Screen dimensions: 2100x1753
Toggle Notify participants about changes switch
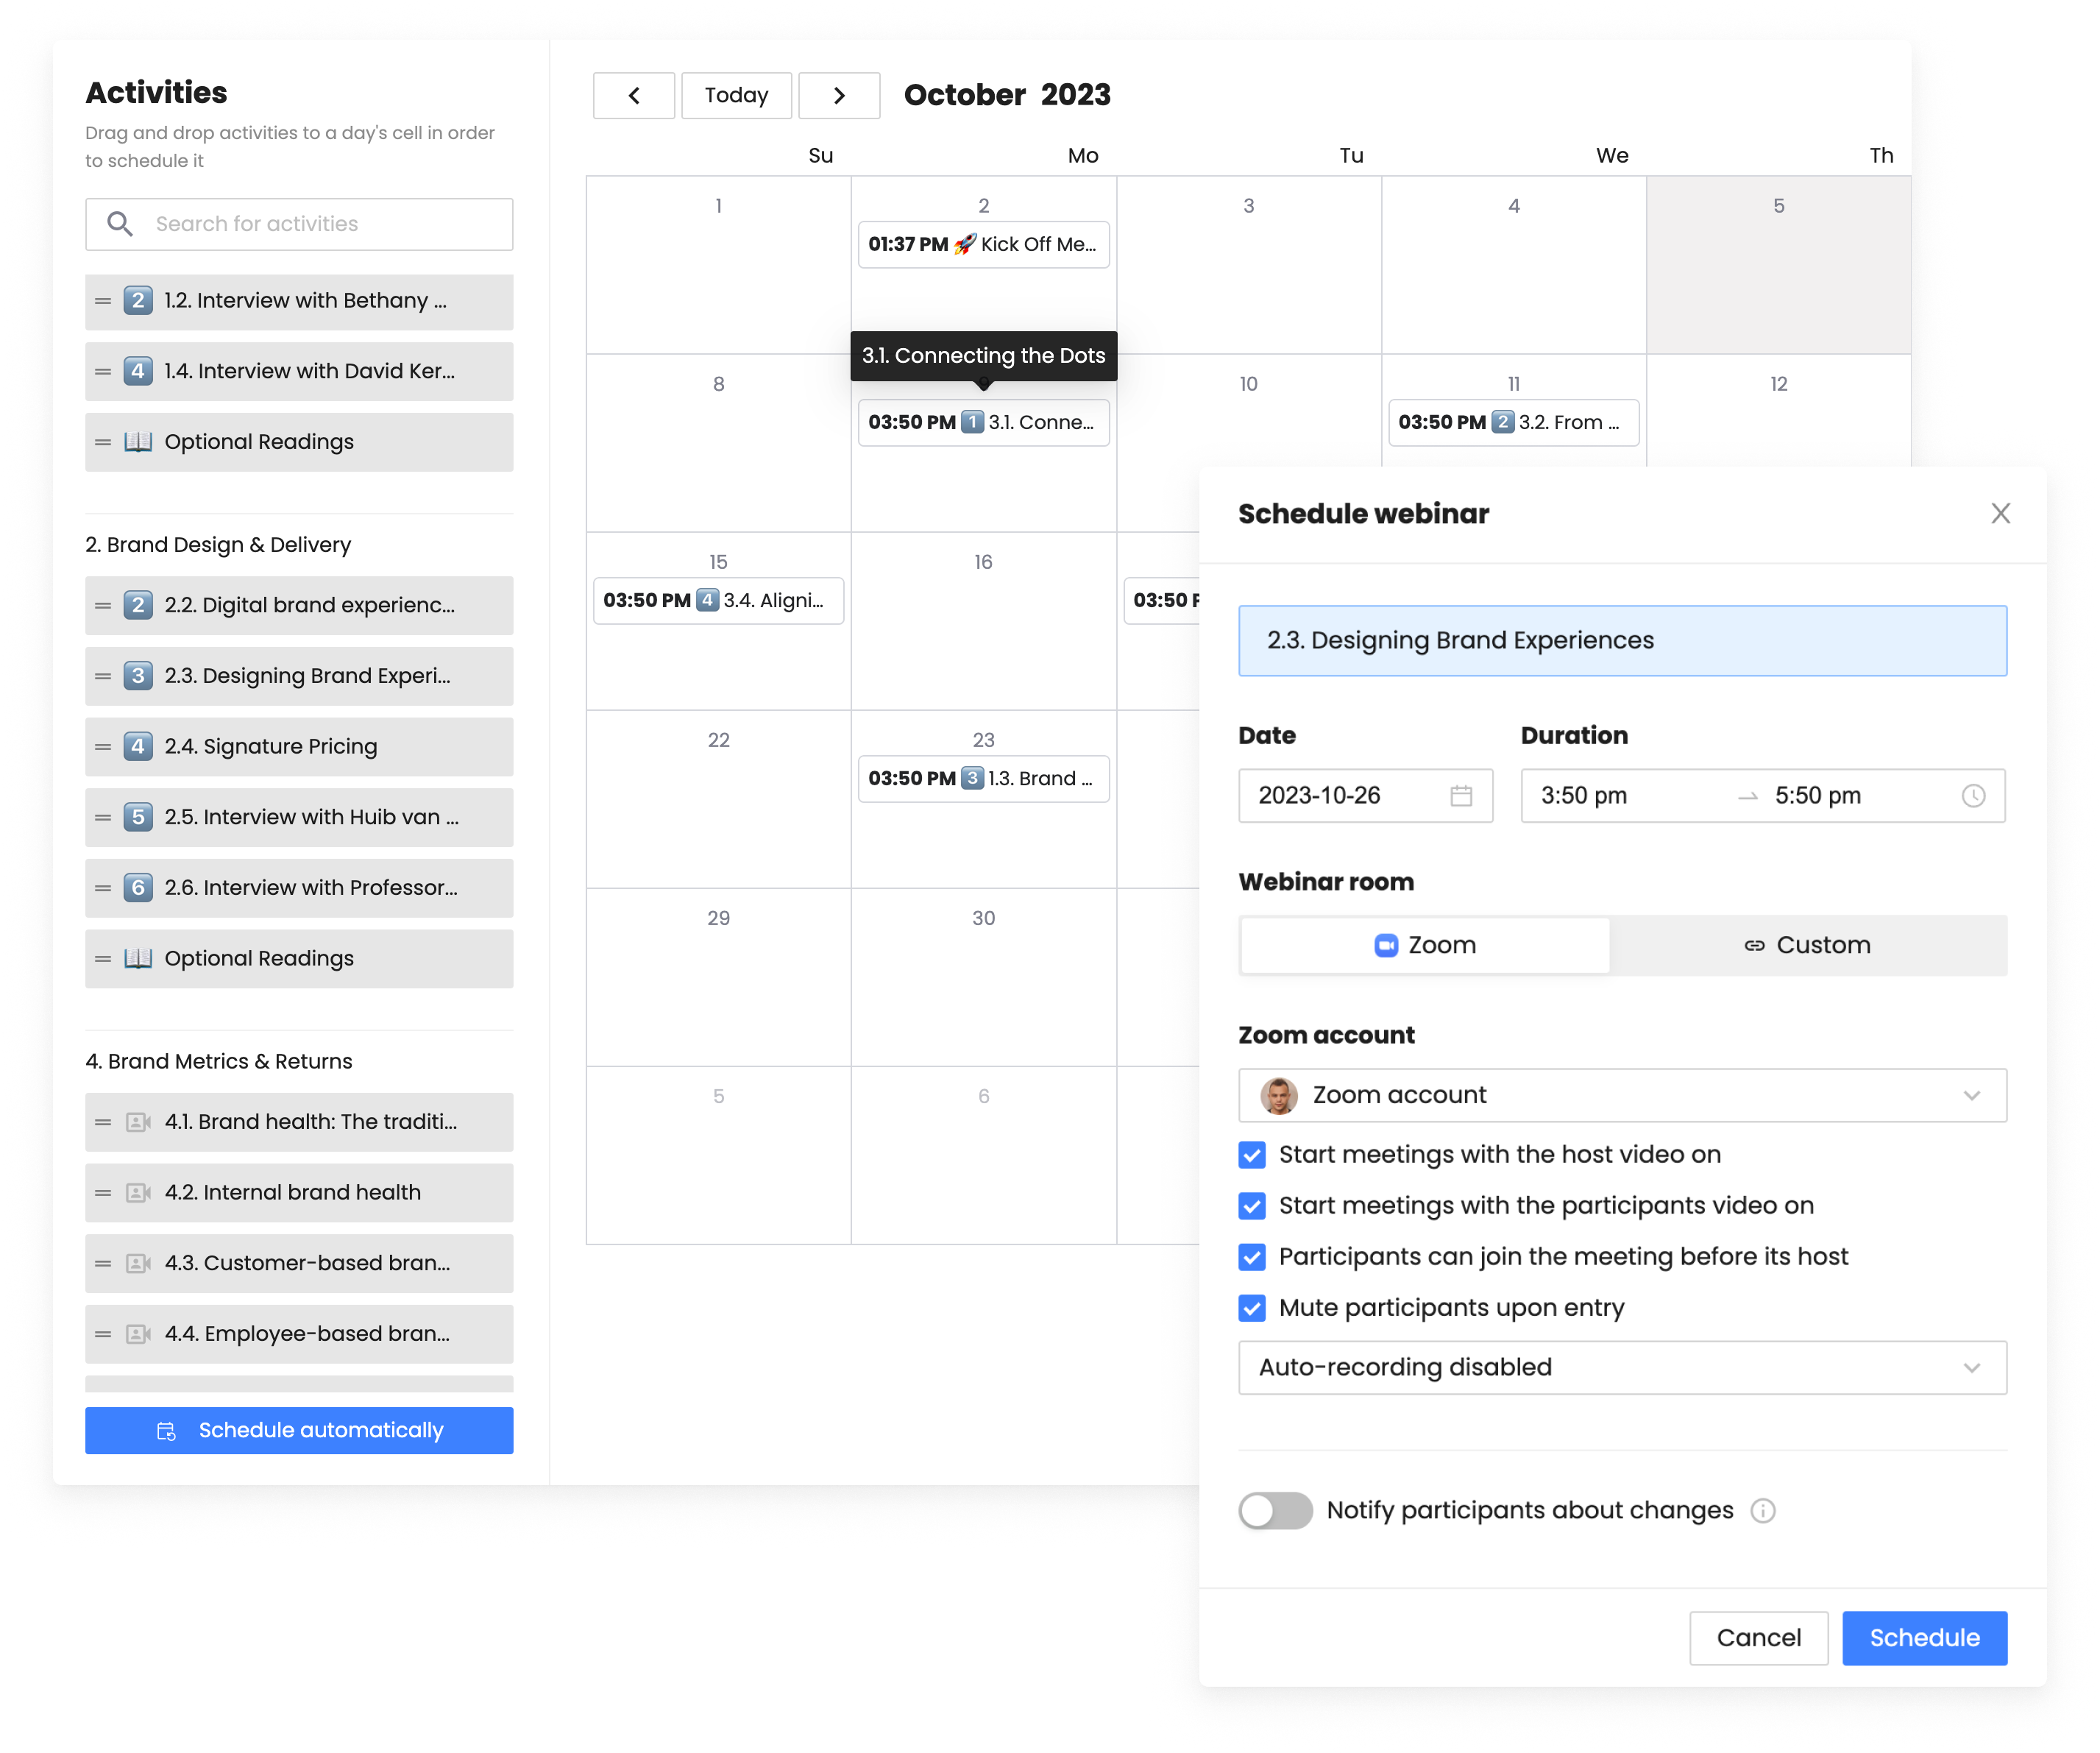coord(1275,1511)
